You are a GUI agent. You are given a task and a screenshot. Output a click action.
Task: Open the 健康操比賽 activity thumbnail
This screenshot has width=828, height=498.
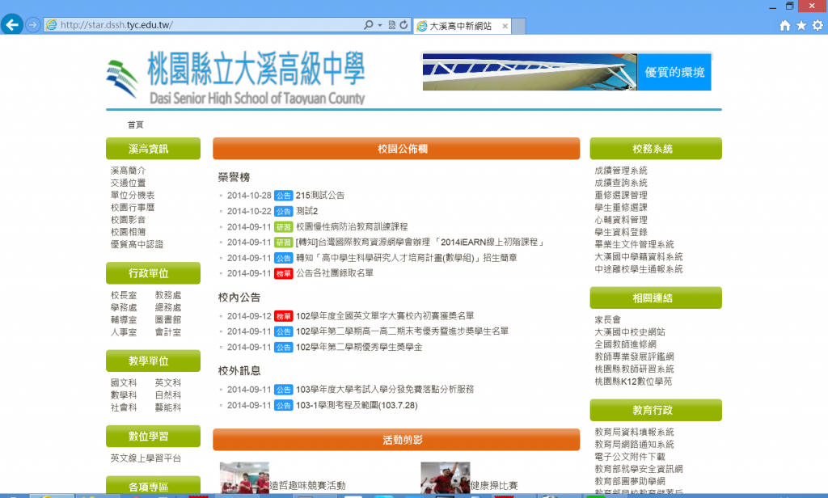[x=445, y=479]
